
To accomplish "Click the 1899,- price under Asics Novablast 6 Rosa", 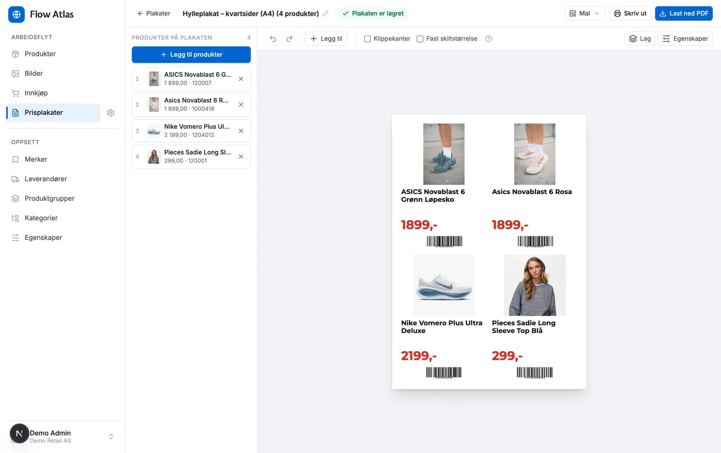I will 510,225.
